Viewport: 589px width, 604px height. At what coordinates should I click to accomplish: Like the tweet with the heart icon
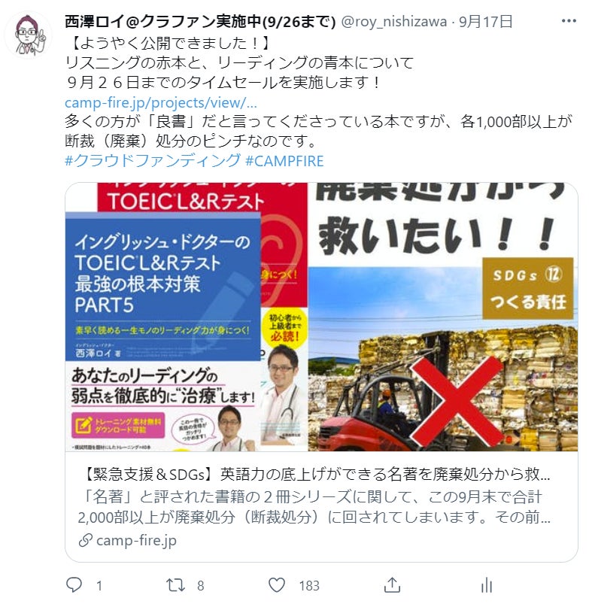point(277,585)
